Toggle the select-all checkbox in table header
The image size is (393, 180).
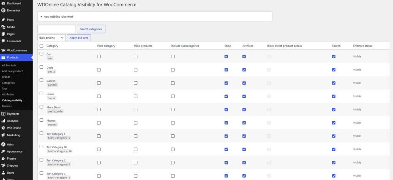(x=41, y=46)
